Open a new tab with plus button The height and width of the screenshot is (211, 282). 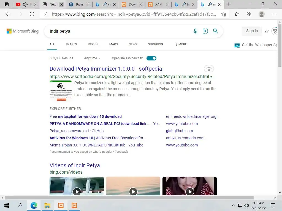click(x=229, y=4)
